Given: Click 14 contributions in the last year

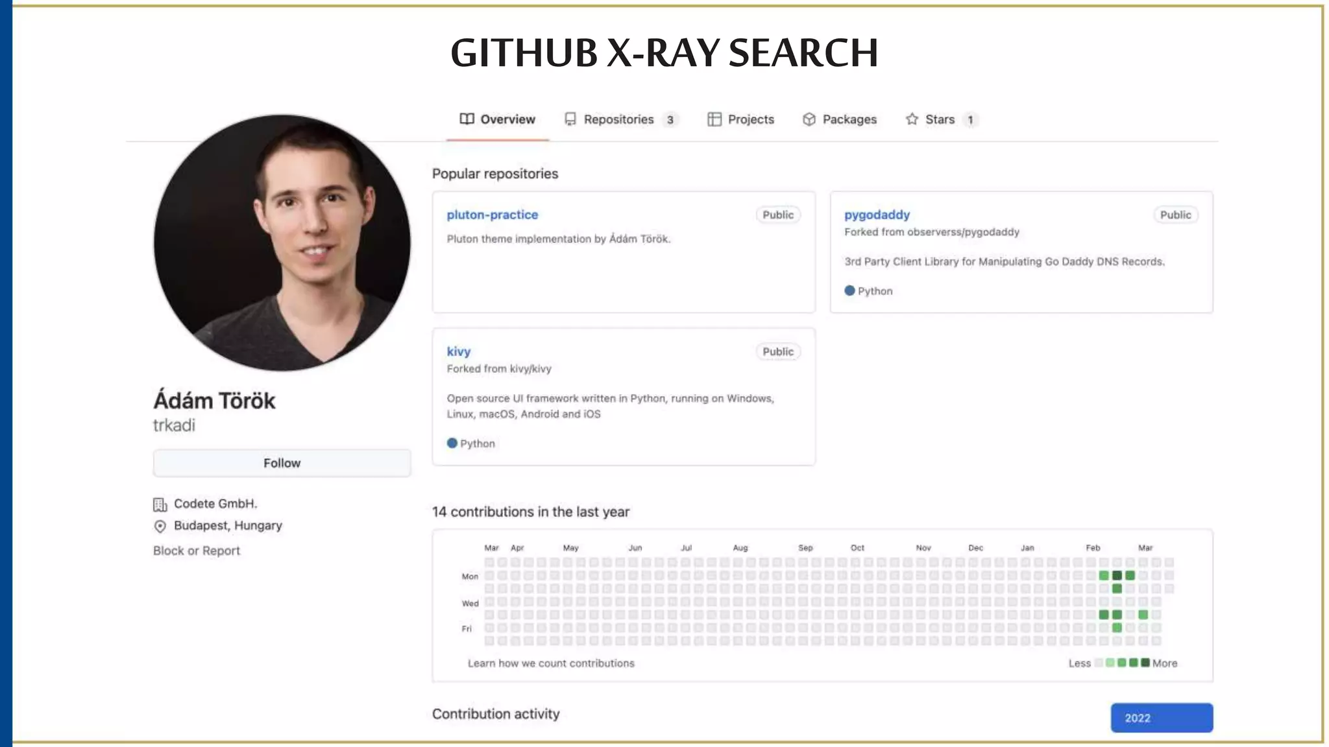Looking at the screenshot, I should click(531, 512).
